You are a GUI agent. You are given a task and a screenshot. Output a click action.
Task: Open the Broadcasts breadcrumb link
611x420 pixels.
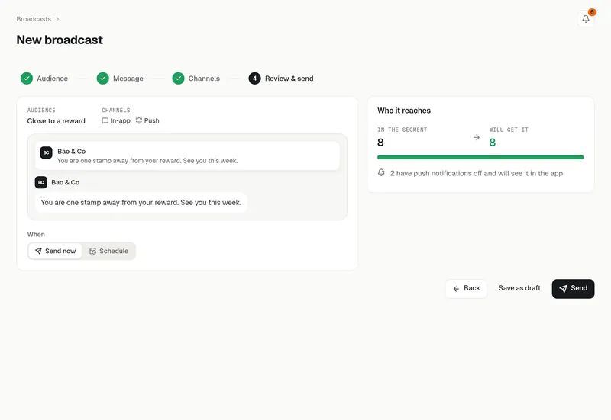(x=34, y=19)
